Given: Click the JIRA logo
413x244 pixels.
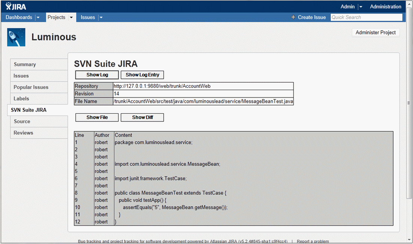Looking at the screenshot, I should [15, 6].
